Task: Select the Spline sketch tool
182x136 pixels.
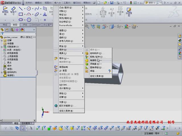Action: coord(37,8)
